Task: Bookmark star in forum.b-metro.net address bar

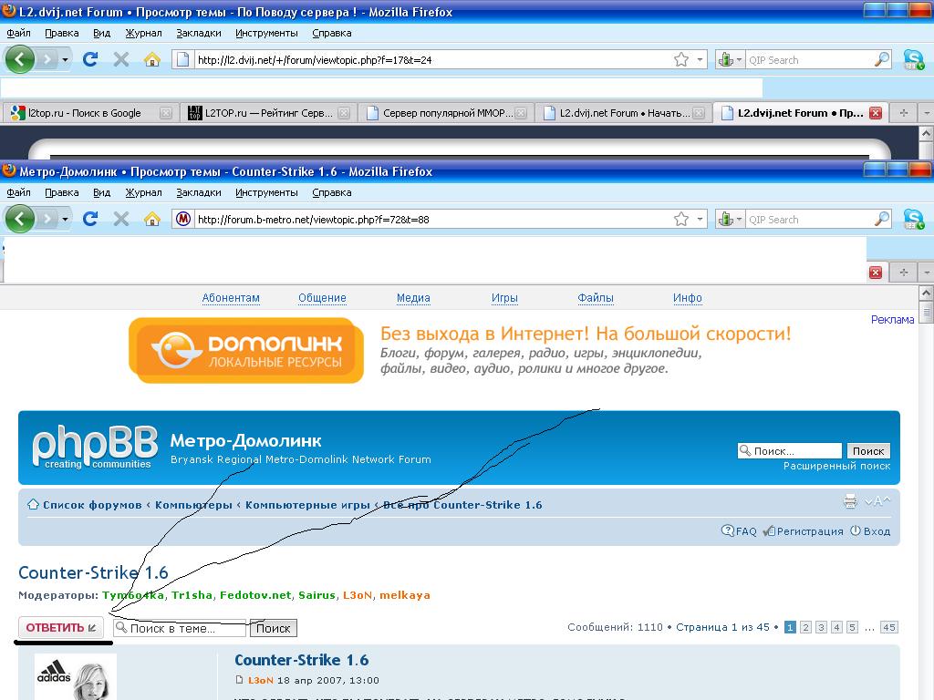Action: pyautogui.click(x=680, y=219)
